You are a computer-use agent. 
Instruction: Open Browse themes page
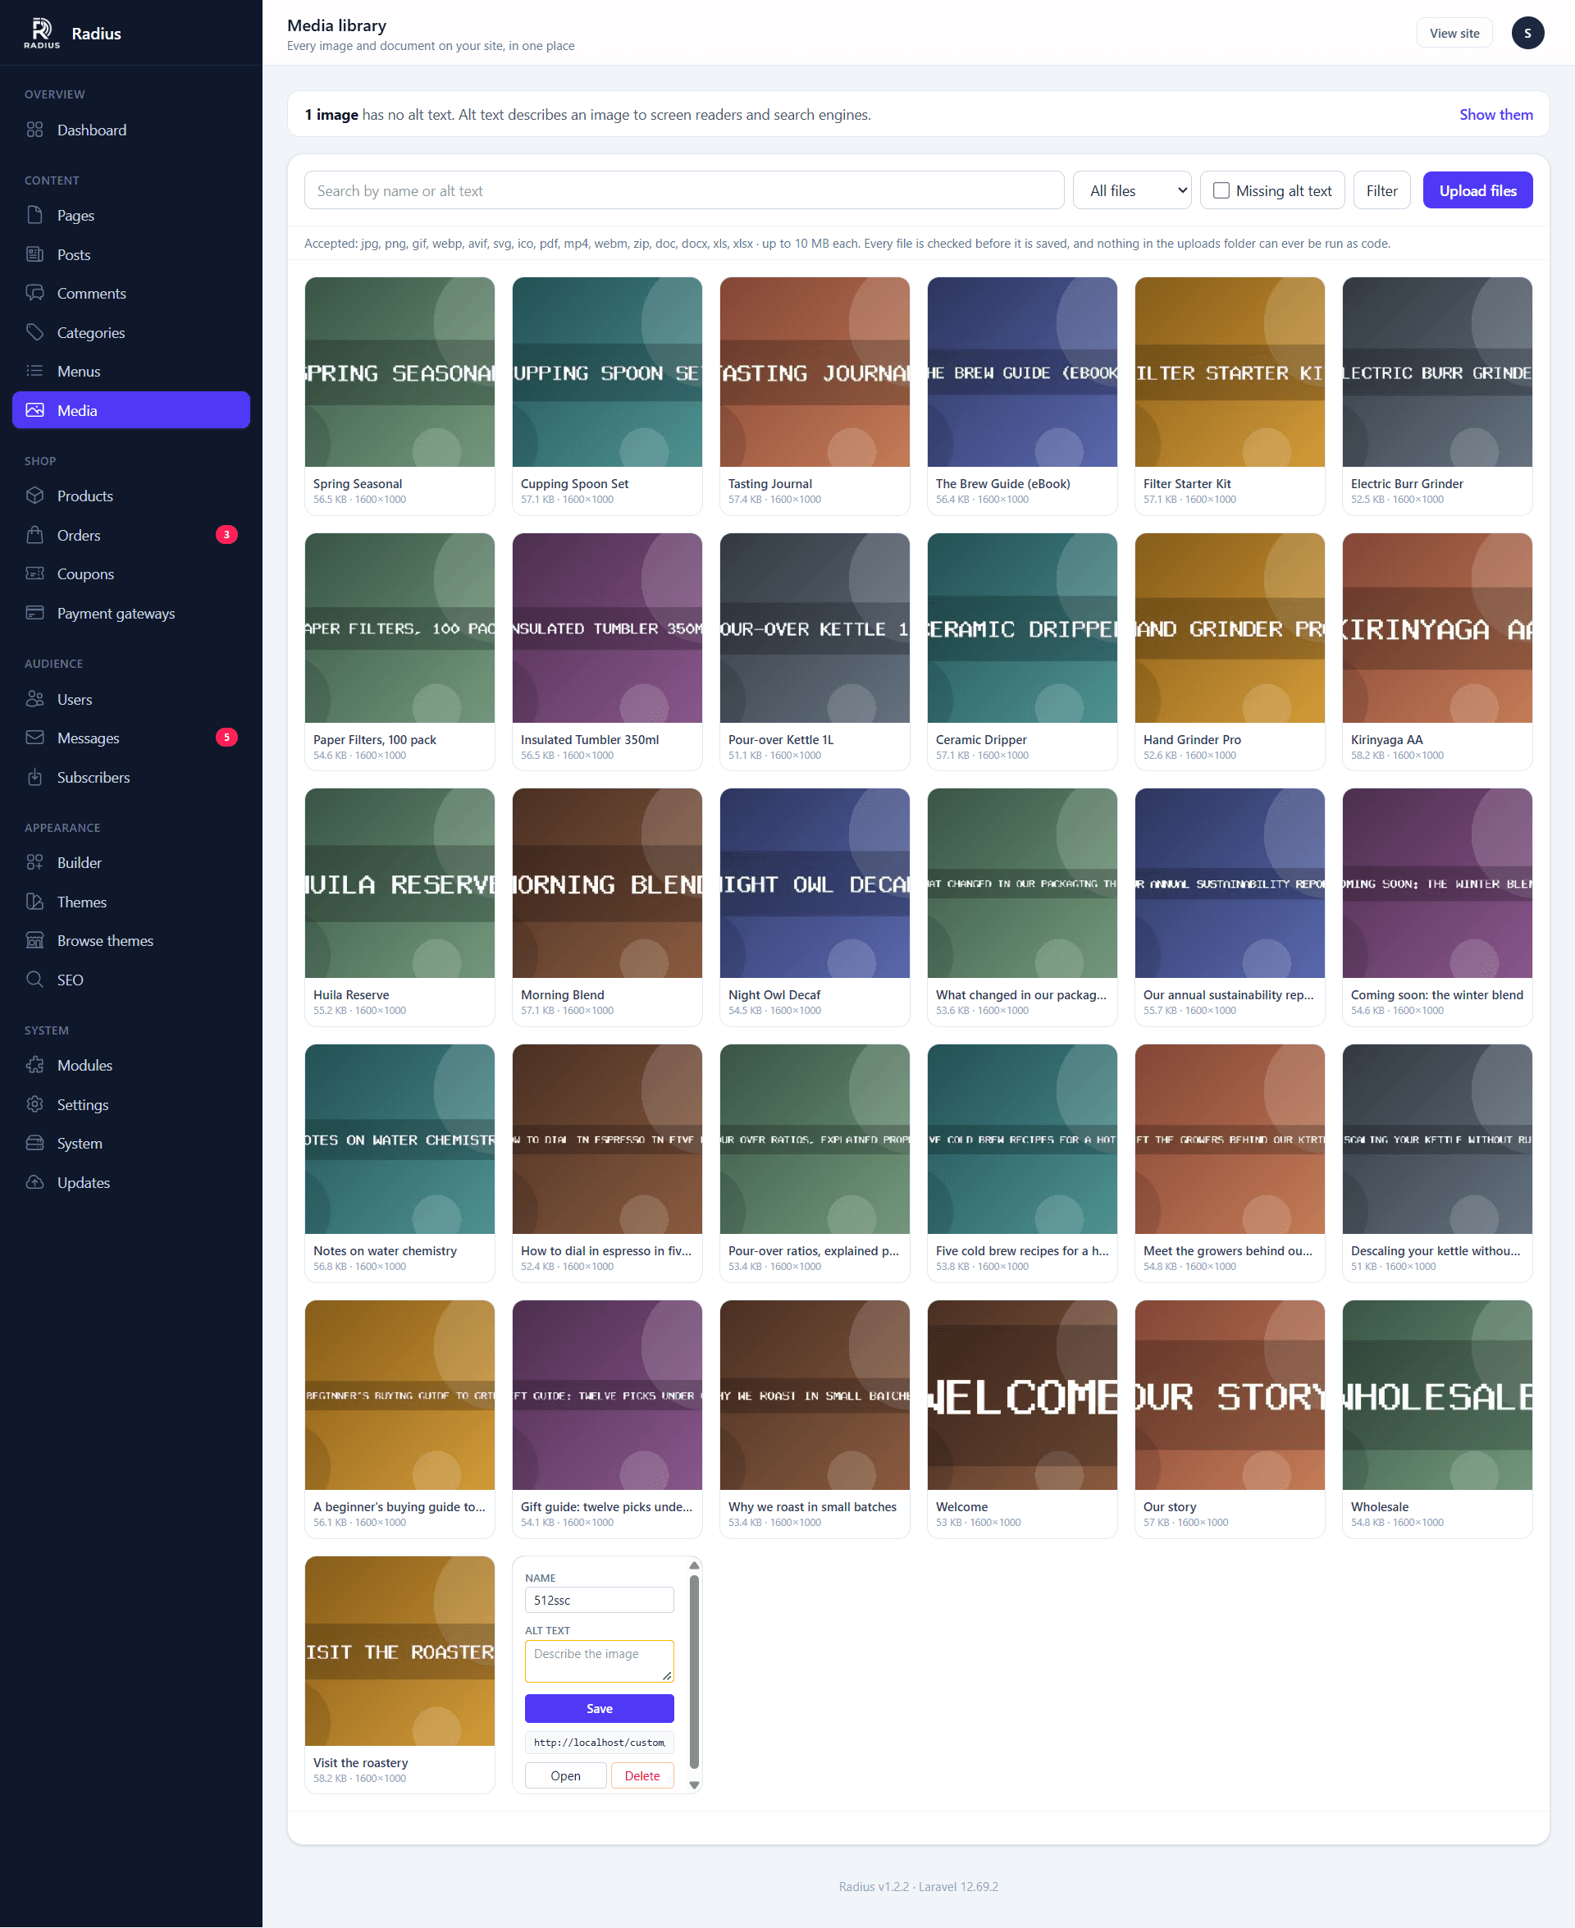point(130,940)
